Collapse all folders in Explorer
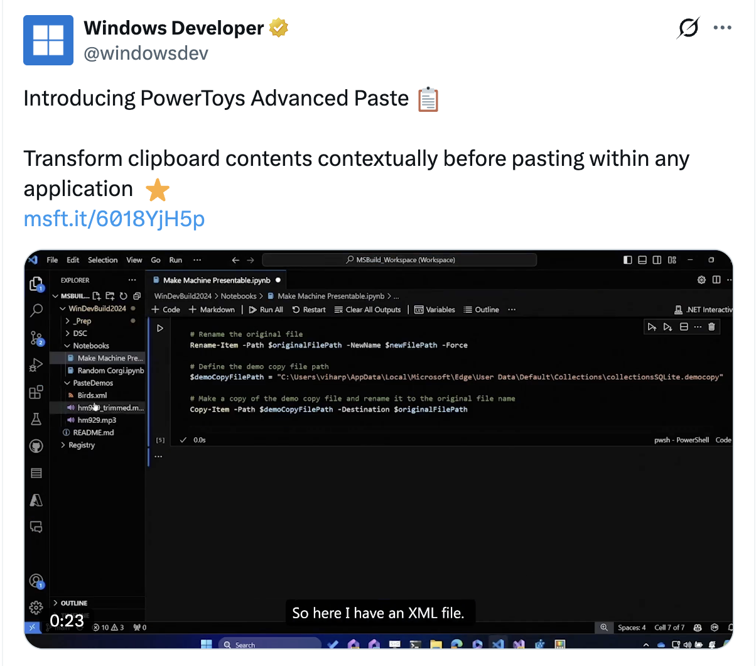756x666 pixels. 136,296
